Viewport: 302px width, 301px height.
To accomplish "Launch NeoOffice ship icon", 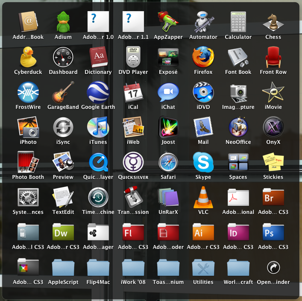I will [x=238, y=127].
